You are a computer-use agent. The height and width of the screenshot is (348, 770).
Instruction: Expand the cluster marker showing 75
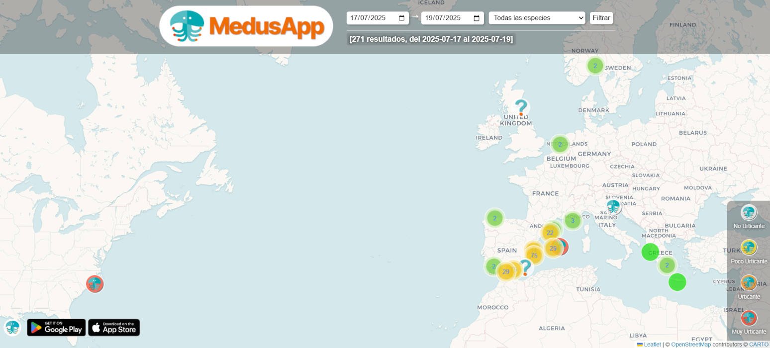point(534,256)
